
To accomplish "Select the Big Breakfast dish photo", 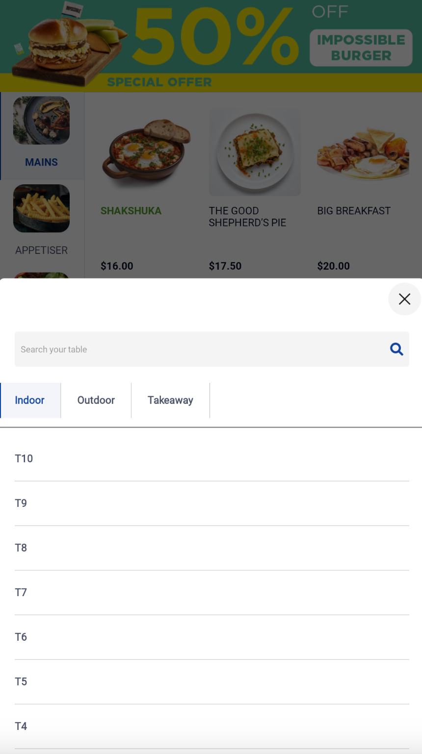I will point(363,152).
